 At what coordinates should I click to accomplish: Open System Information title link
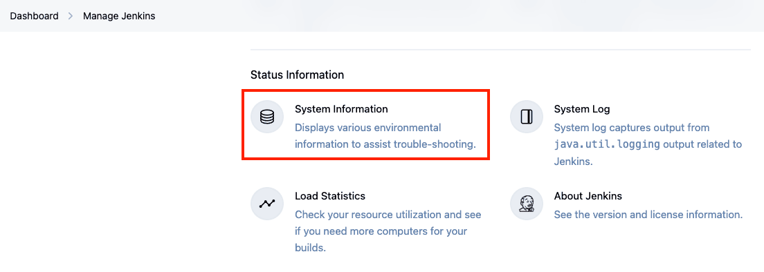pyautogui.click(x=341, y=109)
